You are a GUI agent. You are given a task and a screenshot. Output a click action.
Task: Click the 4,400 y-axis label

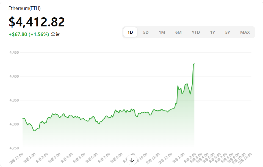tap(14, 76)
